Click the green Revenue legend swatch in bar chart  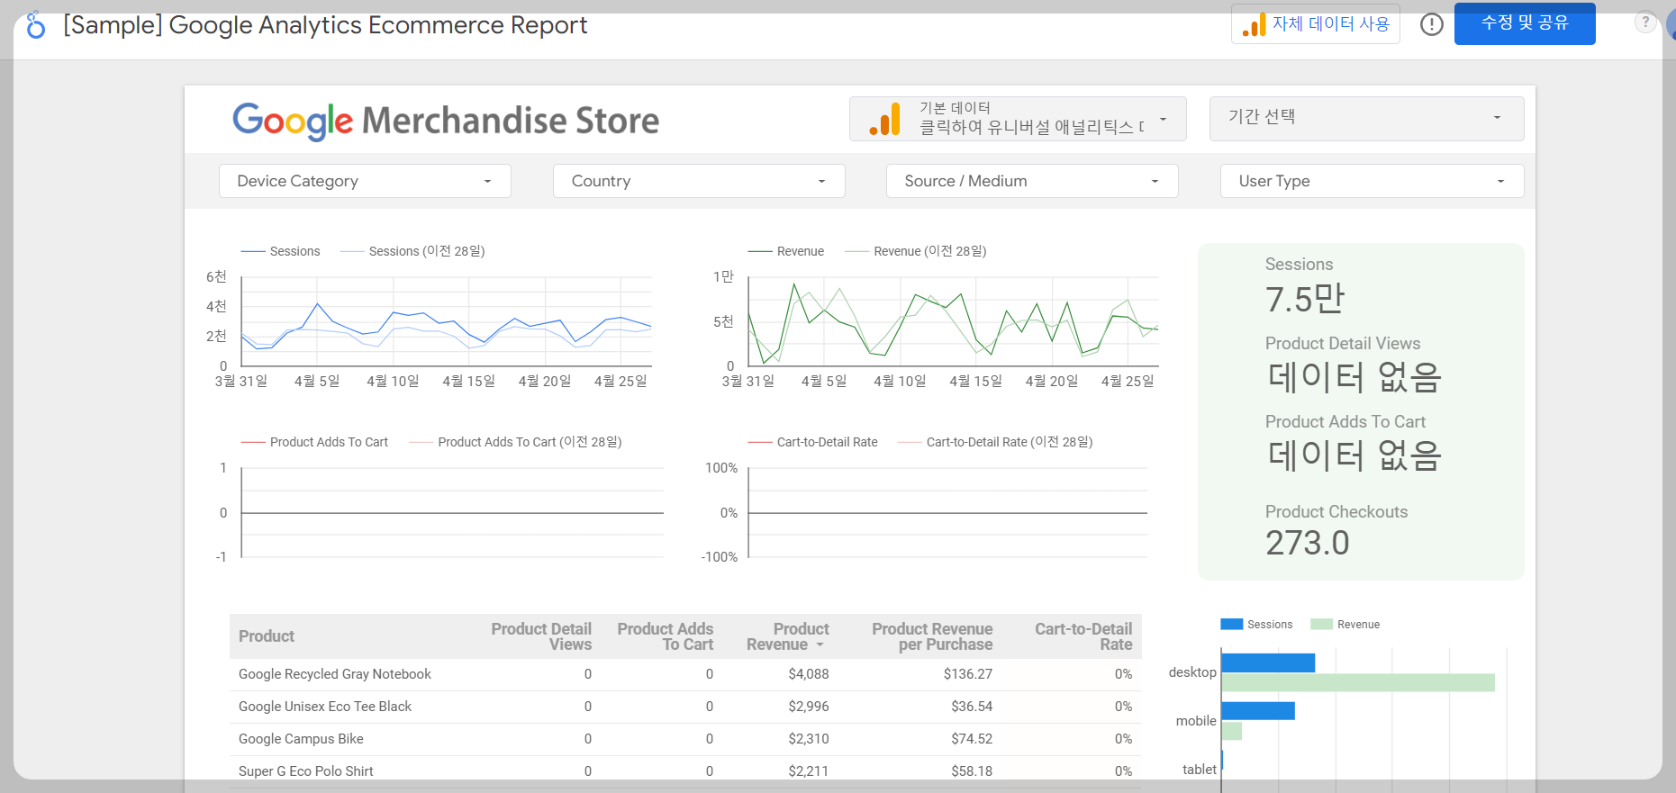(x=1321, y=625)
